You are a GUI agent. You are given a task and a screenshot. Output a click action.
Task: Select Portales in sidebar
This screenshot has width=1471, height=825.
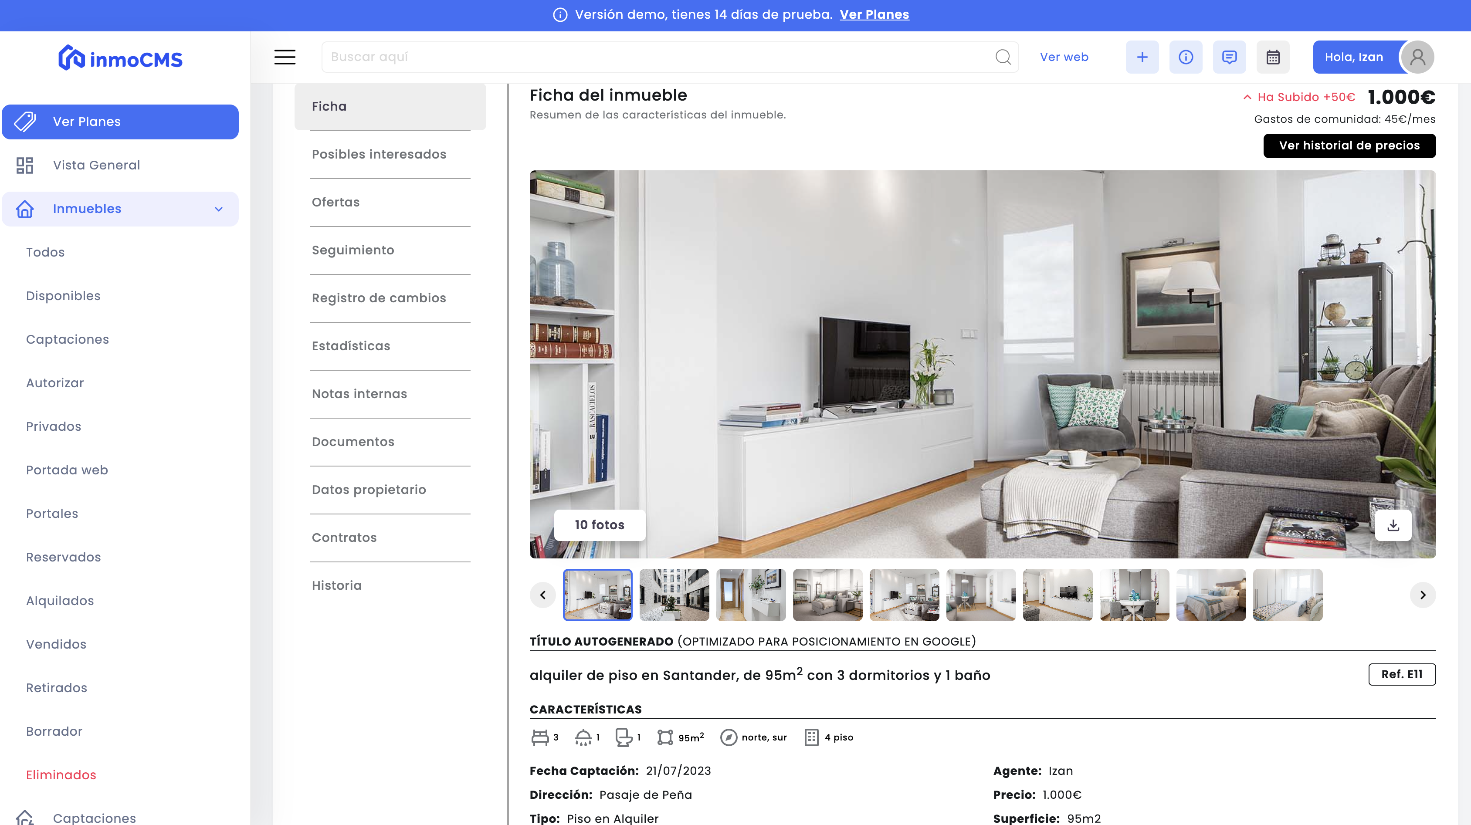[52, 514]
